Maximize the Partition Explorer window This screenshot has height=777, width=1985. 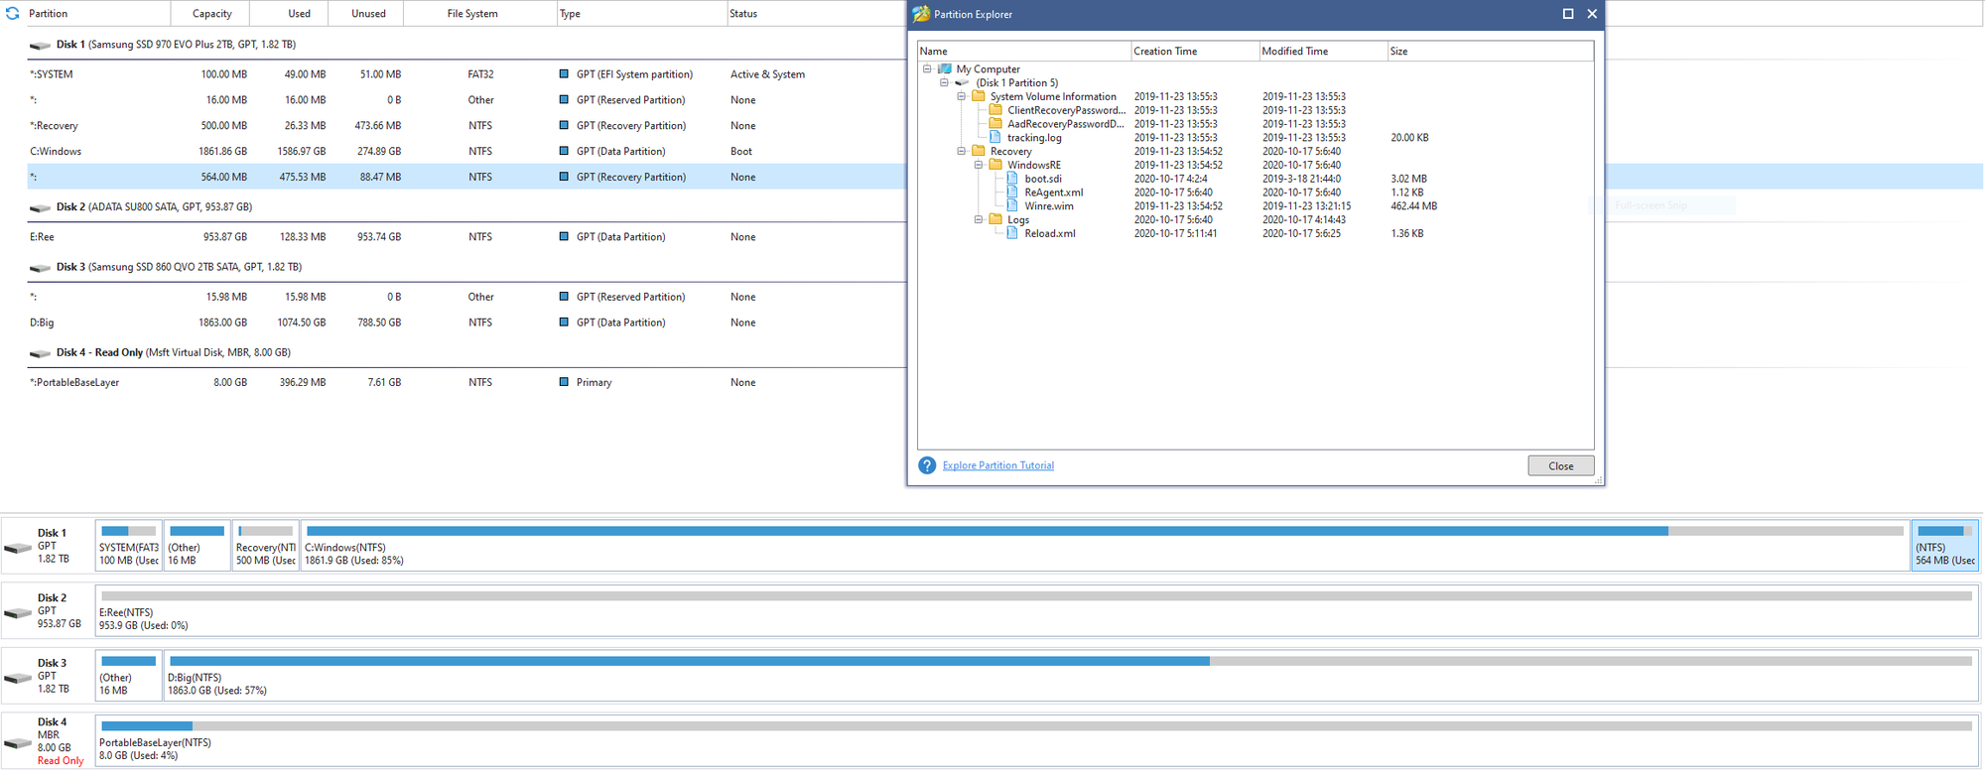(1568, 14)
